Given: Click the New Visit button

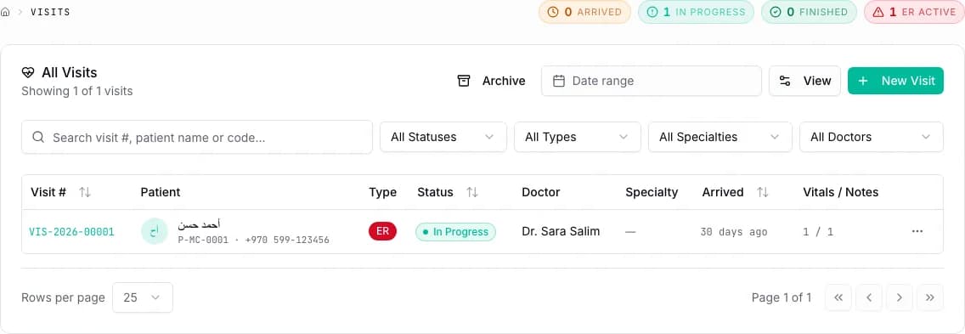Looking at the screenshot, I should 895,81.
